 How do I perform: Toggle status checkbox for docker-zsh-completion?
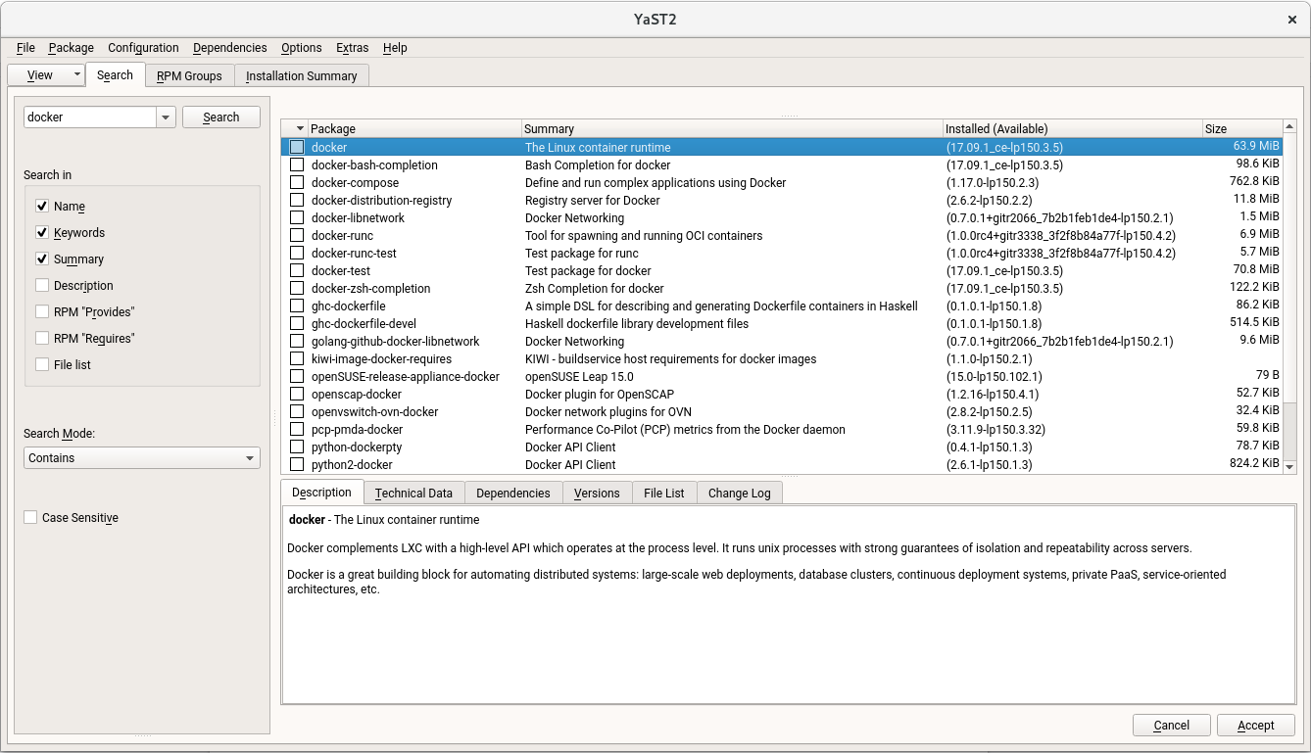click(x=297, y=288)
